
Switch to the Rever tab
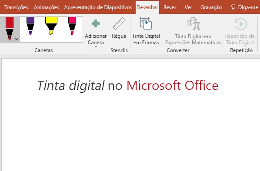pos(170,7)
